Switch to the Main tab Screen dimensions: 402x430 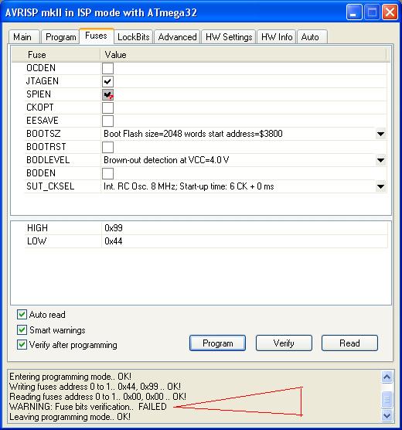pyautogui.click(x=24, y=37)
